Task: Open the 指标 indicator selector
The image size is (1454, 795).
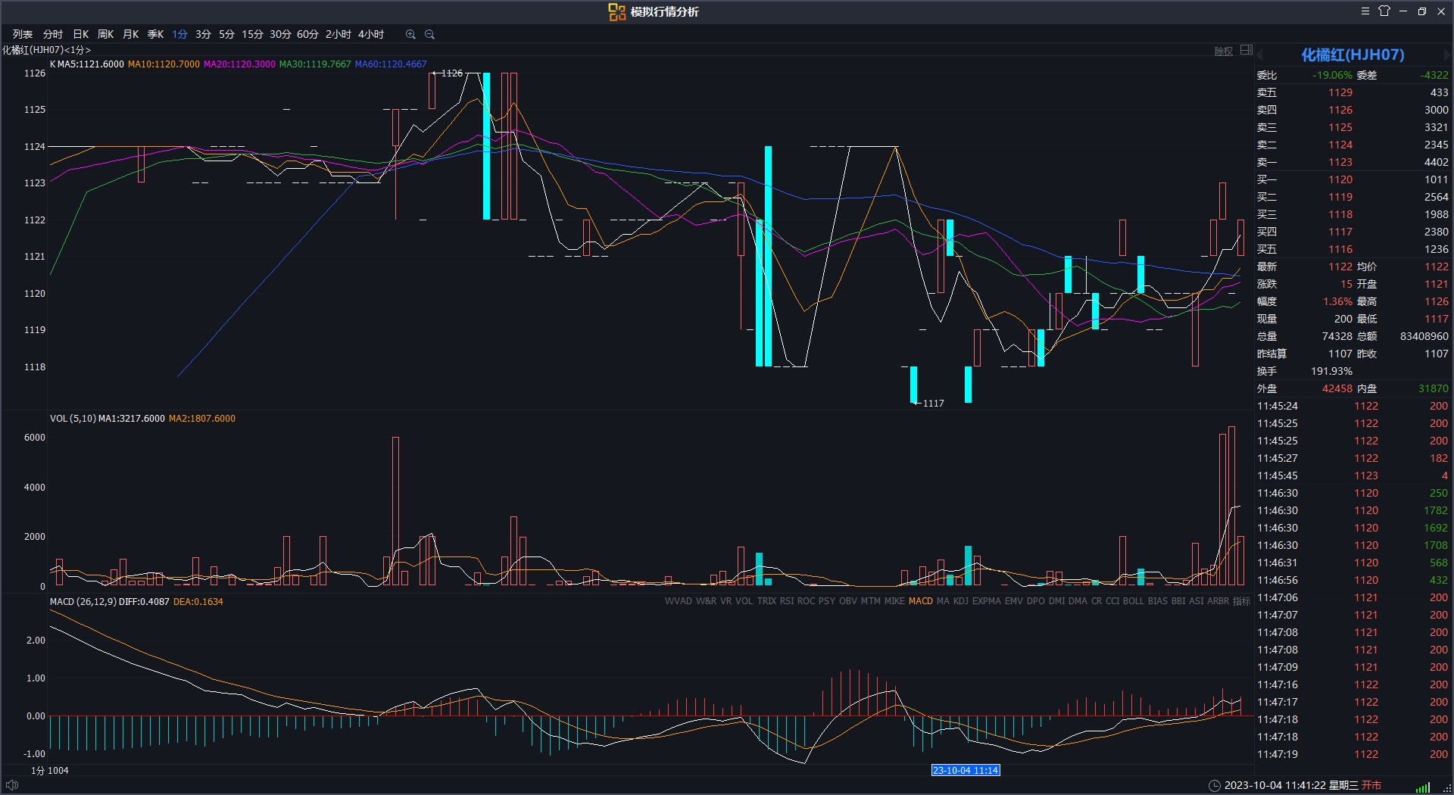Action: click(1241, 601)
